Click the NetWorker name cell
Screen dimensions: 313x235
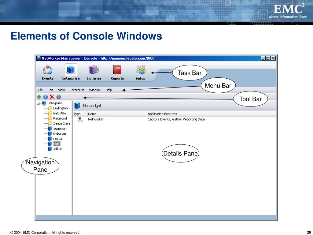pos(96,119)
